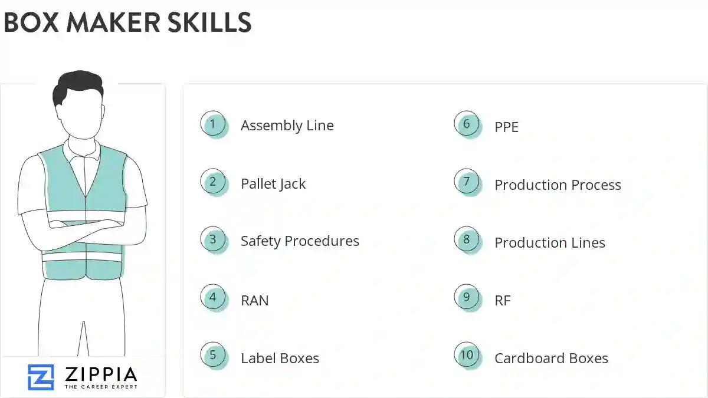Click the number 7 circle badge
Viewport: 708px width, 398px height.
pos(467,182)
